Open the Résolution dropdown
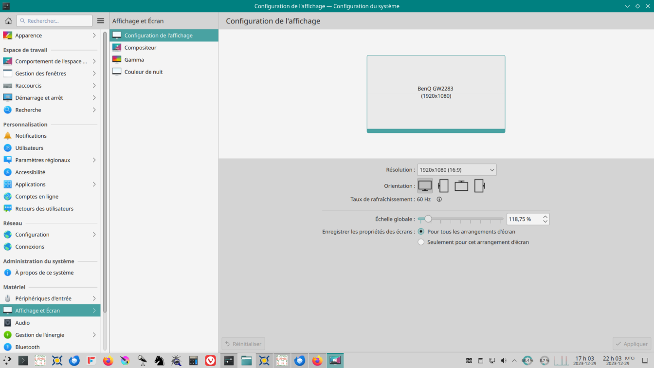 (x=456, y=169)
